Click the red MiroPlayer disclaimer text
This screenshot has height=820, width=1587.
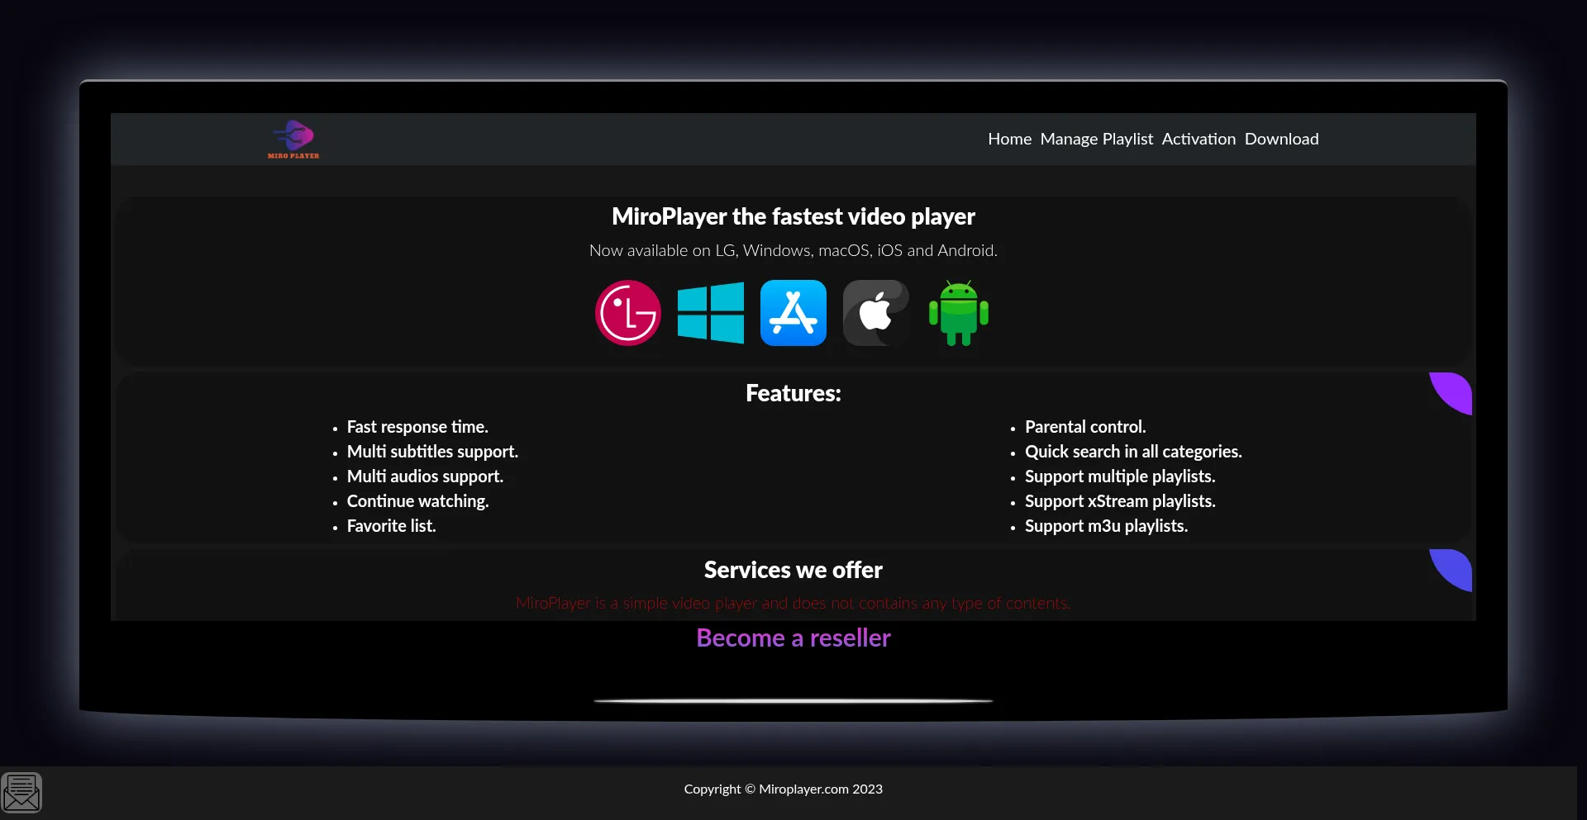point(793,603)
